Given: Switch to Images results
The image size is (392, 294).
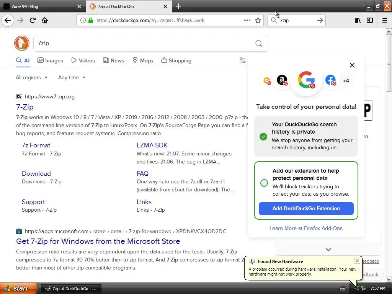Looking at the screenshot, I should tap(50, 60).
